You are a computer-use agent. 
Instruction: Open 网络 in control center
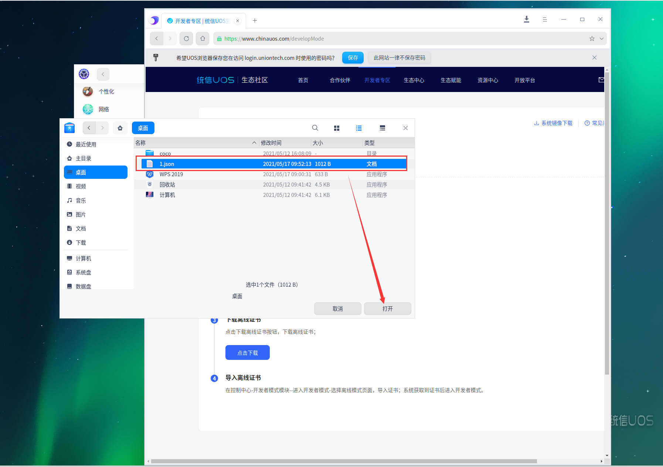tap(96, 109)
